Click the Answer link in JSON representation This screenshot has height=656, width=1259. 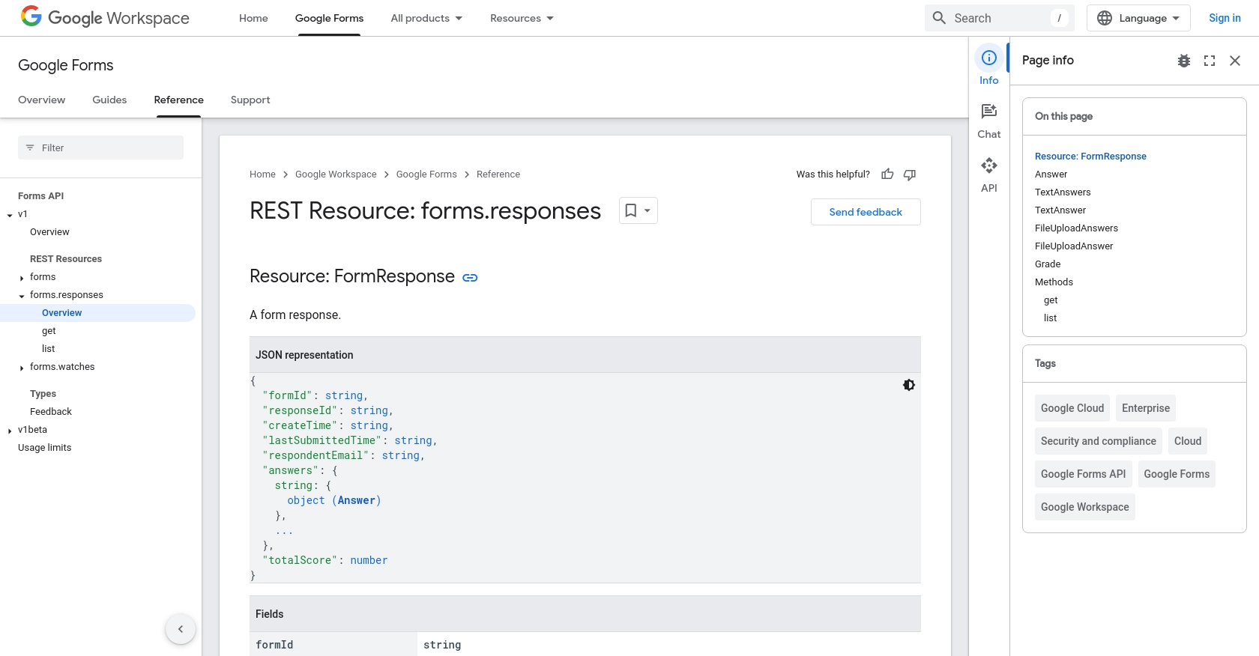click(356, 500)
